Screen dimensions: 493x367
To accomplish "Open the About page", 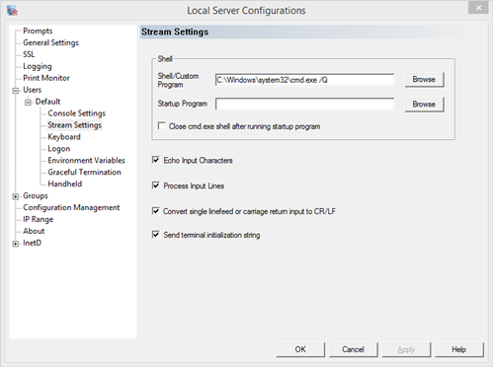I will click(x=34, y=231).
